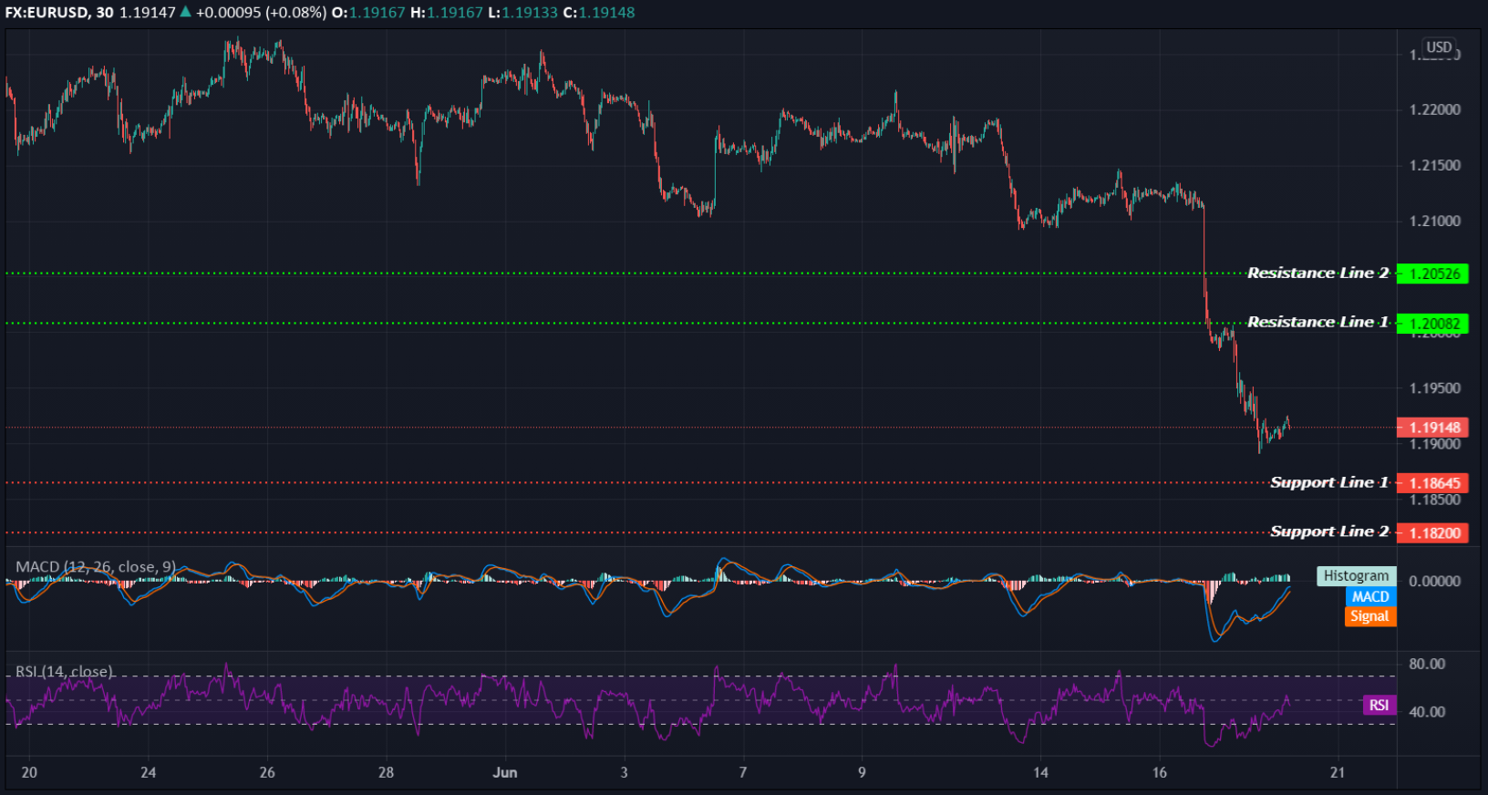Click the green 1.20082 price tag
This screenshot has width=1488, height=795.
[1432, 324]
